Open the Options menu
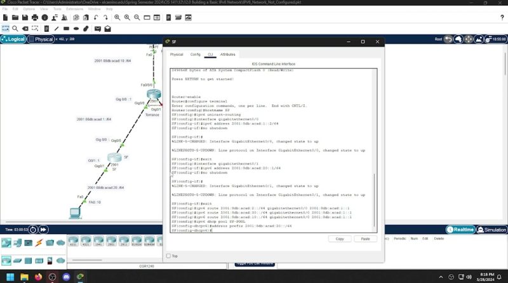The height and width of the screenshot is (283, 508). [x=29, y=9]
